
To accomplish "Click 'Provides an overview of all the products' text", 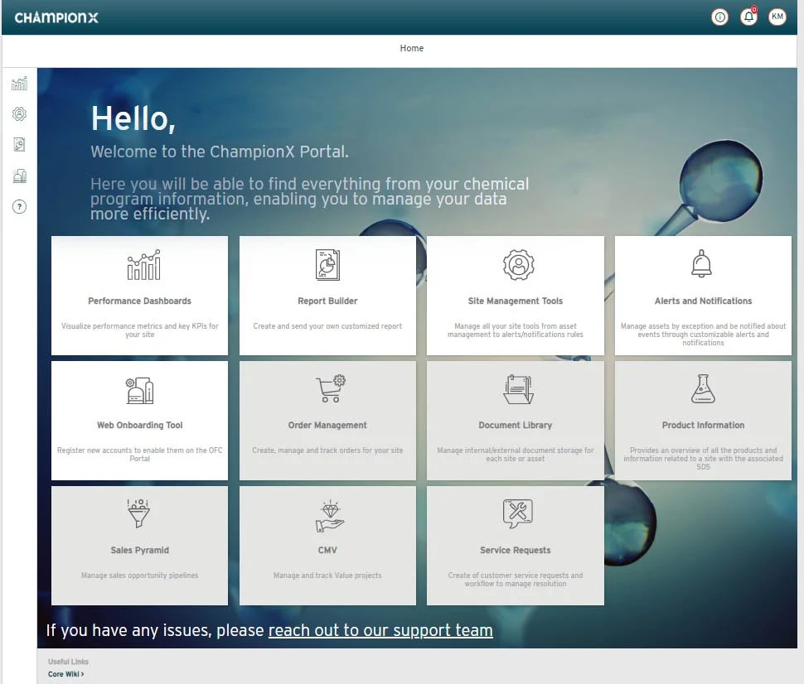I will click(703, 459).
